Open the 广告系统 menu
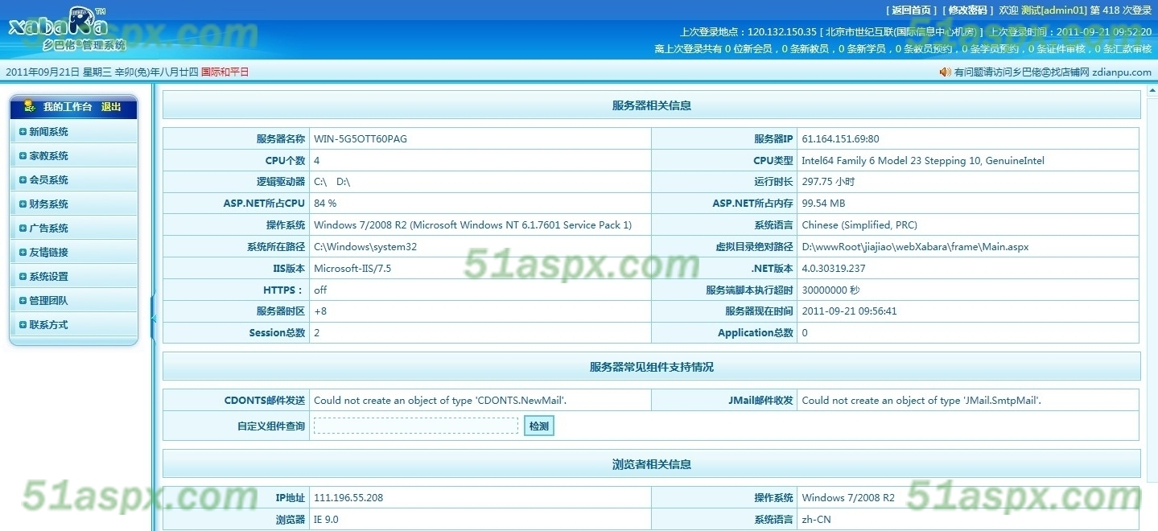1158x531 pixels. pyautogui.click(x=48, y=228)
